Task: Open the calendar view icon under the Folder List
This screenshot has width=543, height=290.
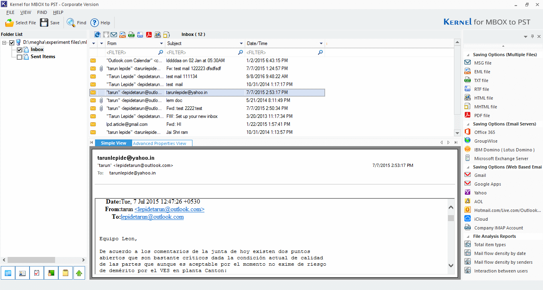Action: click(7, 273)
